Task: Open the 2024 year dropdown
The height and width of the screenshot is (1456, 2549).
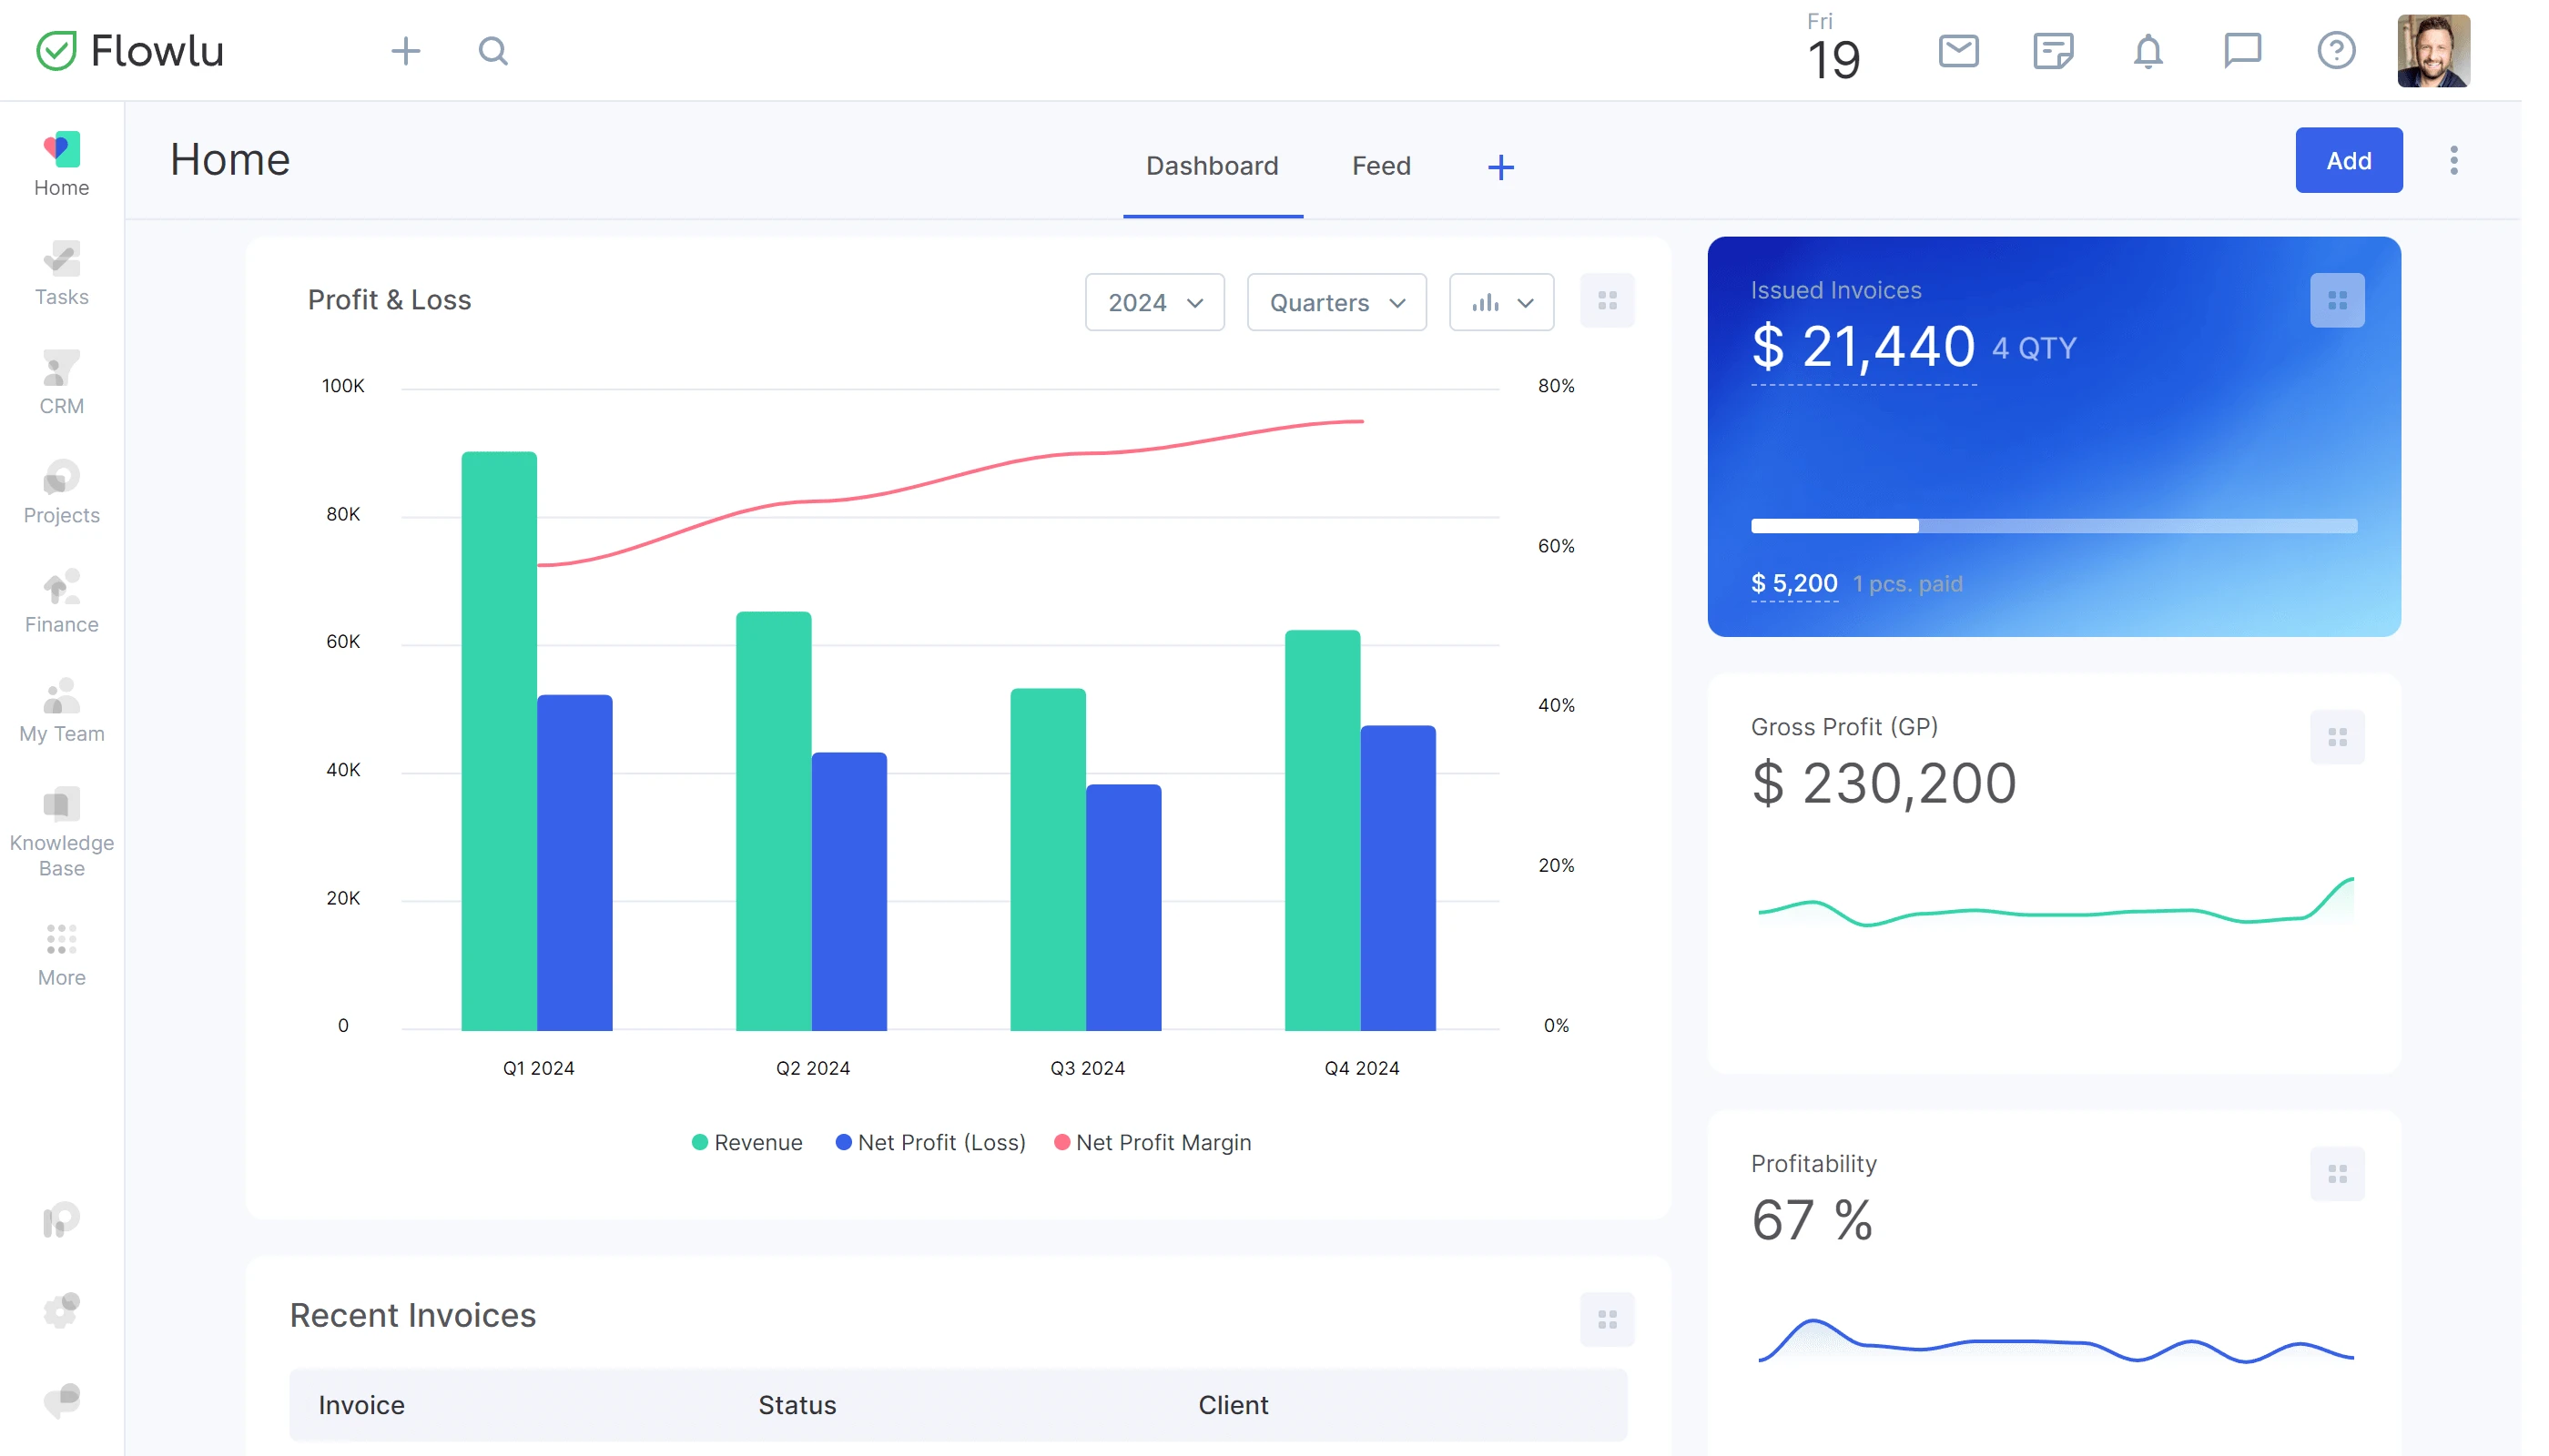Action: click(x=1154, y=302)
